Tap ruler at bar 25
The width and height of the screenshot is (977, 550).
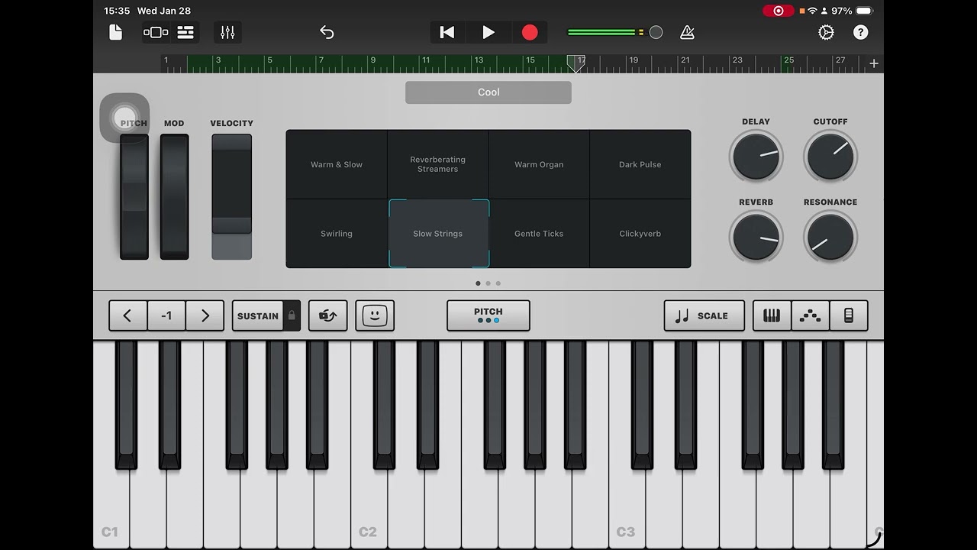(x=788, y=60)
